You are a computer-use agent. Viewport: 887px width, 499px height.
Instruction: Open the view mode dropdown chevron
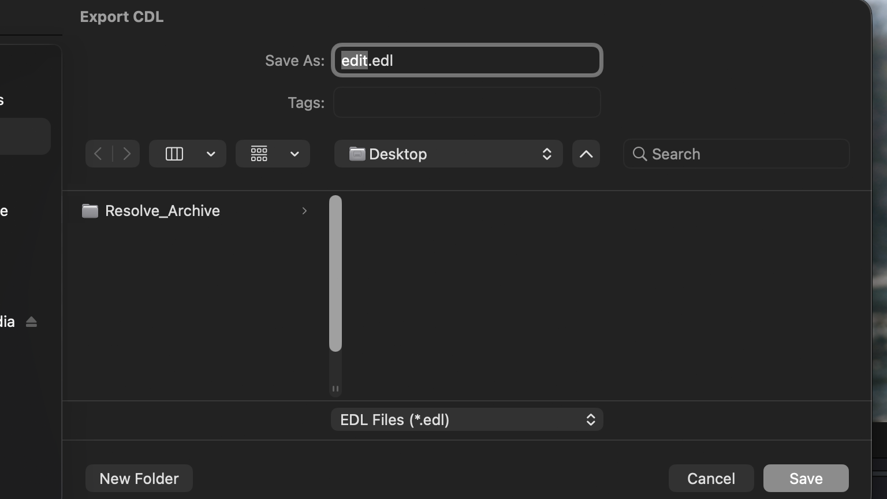click(211, 154)
